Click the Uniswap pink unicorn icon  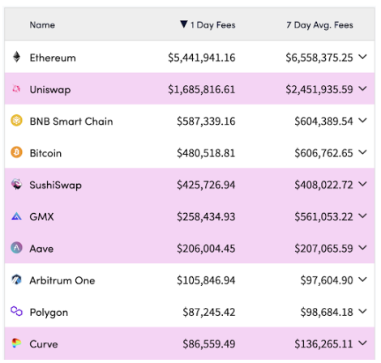16,88
